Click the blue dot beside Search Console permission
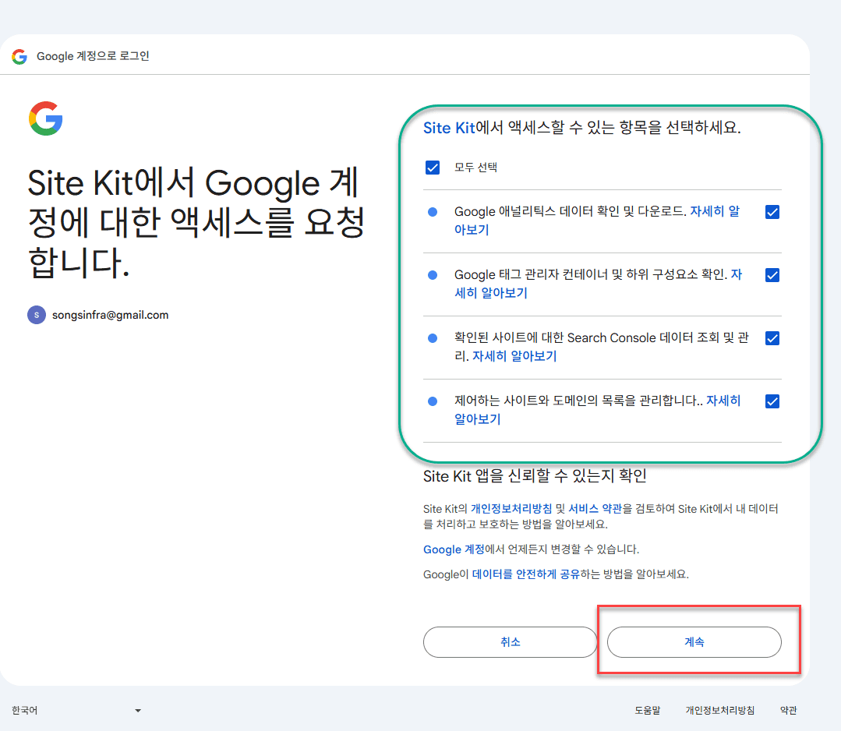Image resolution: width=841 pixels, height=731 pixels. [433, 338]
